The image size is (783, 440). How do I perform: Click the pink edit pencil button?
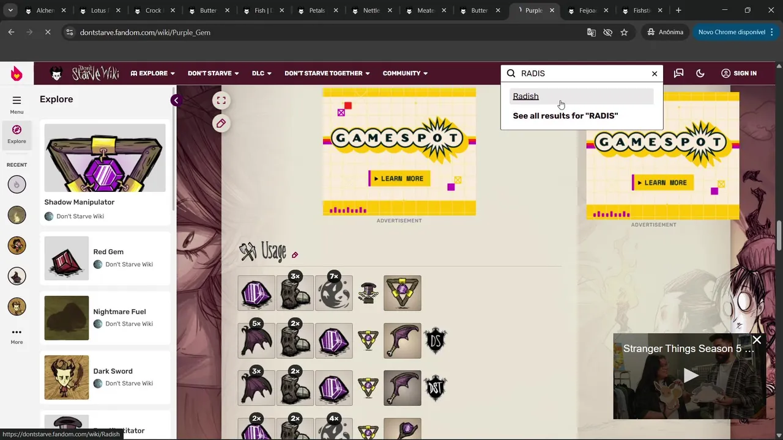[x=221, y=123]
